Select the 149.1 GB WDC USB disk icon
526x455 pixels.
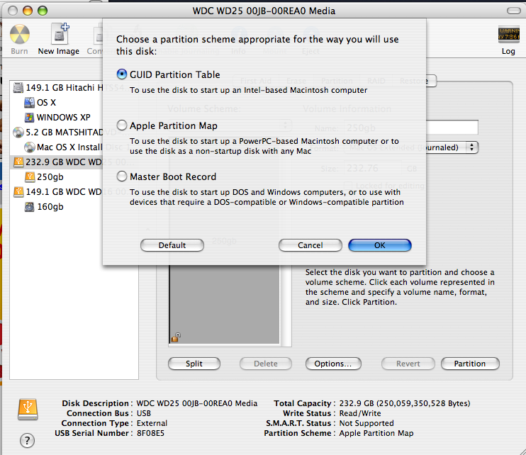pyautogui.click(x=18, y=192)
